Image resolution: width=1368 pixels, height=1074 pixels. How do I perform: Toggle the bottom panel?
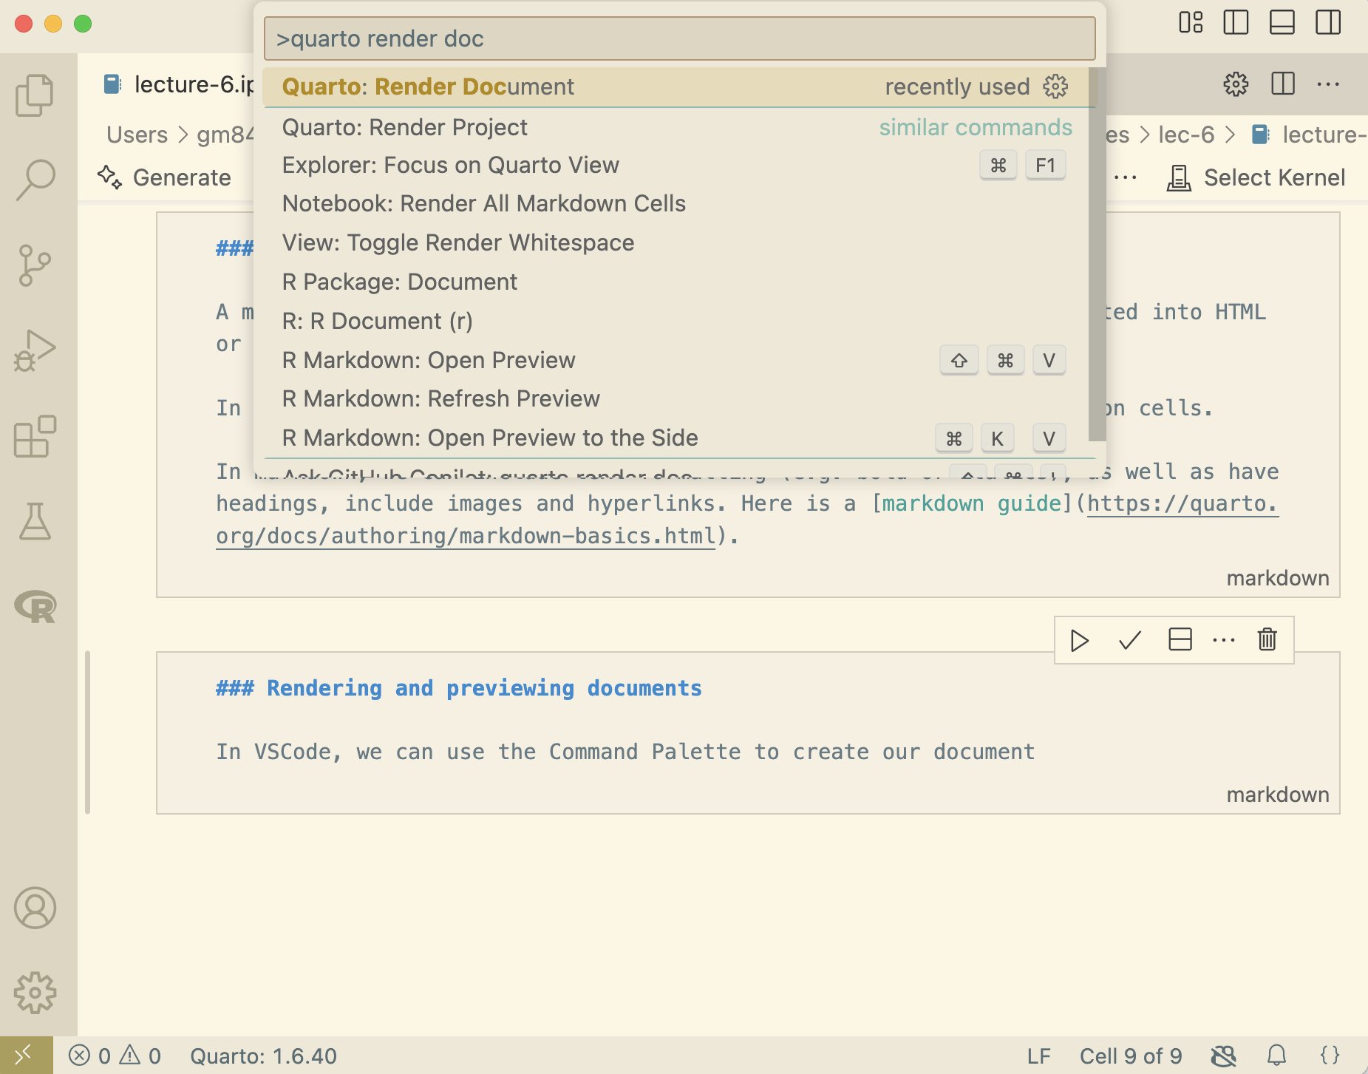pos(1282,23)
